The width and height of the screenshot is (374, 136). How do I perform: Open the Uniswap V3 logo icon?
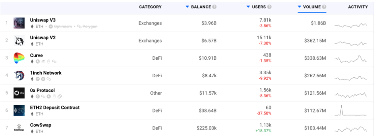pyautogui.click(x=19, y=23)
